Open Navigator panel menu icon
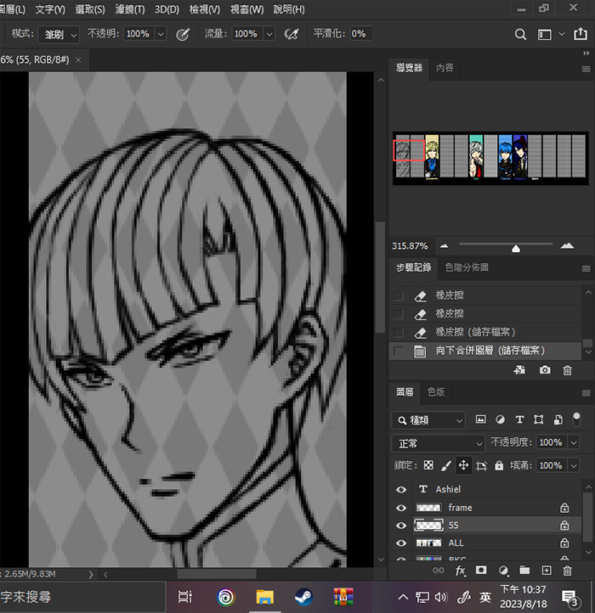 click(x=586, y=70)
